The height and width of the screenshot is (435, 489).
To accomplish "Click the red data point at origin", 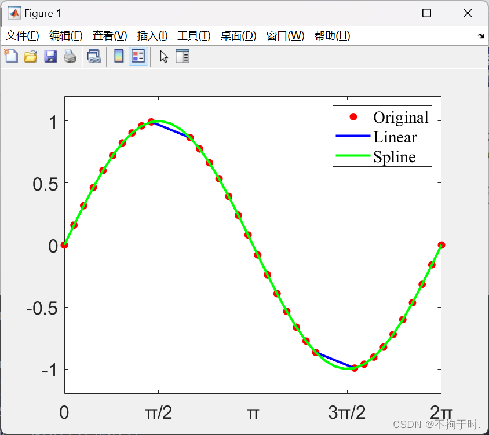I will pyautogui.click(x=64, y=245).
